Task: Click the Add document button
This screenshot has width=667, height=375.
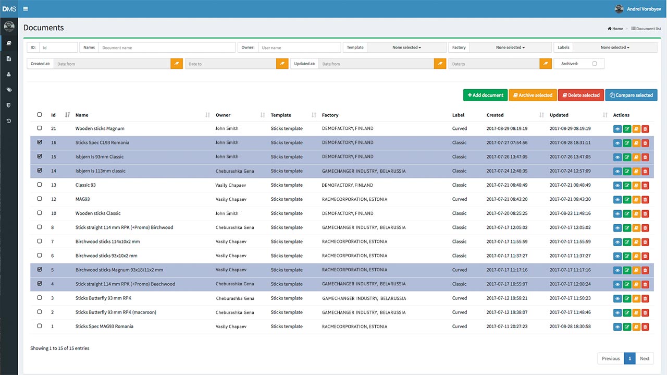Action: [x=485, y=95]
